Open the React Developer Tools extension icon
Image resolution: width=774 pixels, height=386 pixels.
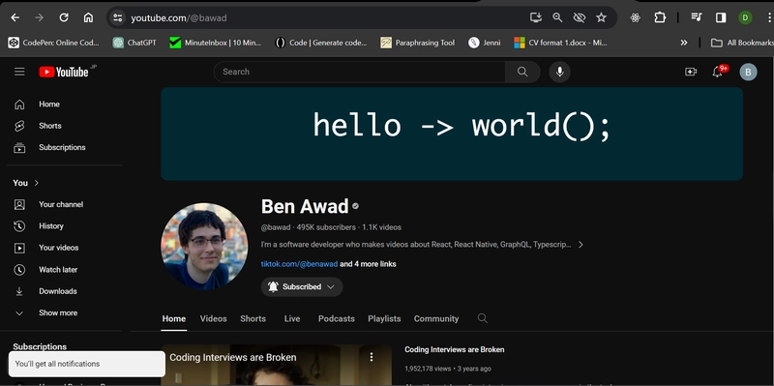[636, 17]
